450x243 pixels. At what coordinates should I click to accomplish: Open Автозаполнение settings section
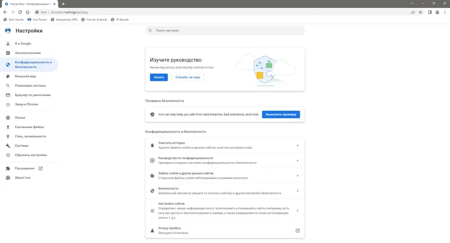pyautogui.click(x=29, y=53)
